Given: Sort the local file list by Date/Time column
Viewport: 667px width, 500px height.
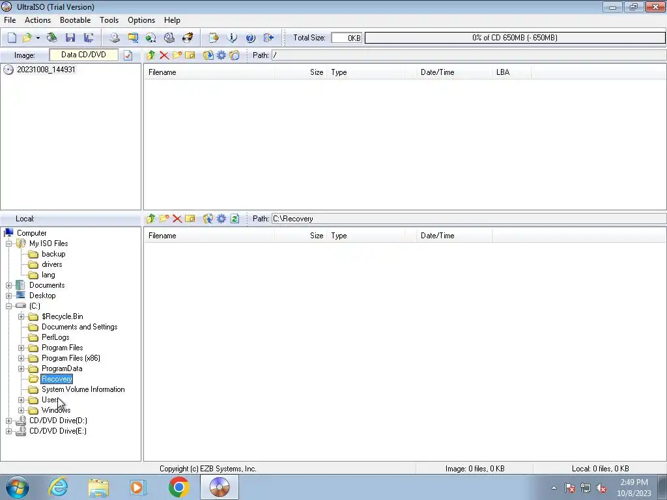Looking at the screenshot, I should 454,236.
